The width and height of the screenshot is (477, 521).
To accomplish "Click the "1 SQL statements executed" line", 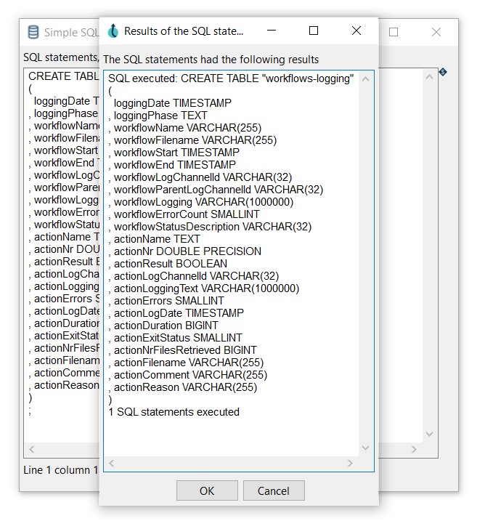I will pyautogui.click(x=174, y=412).
